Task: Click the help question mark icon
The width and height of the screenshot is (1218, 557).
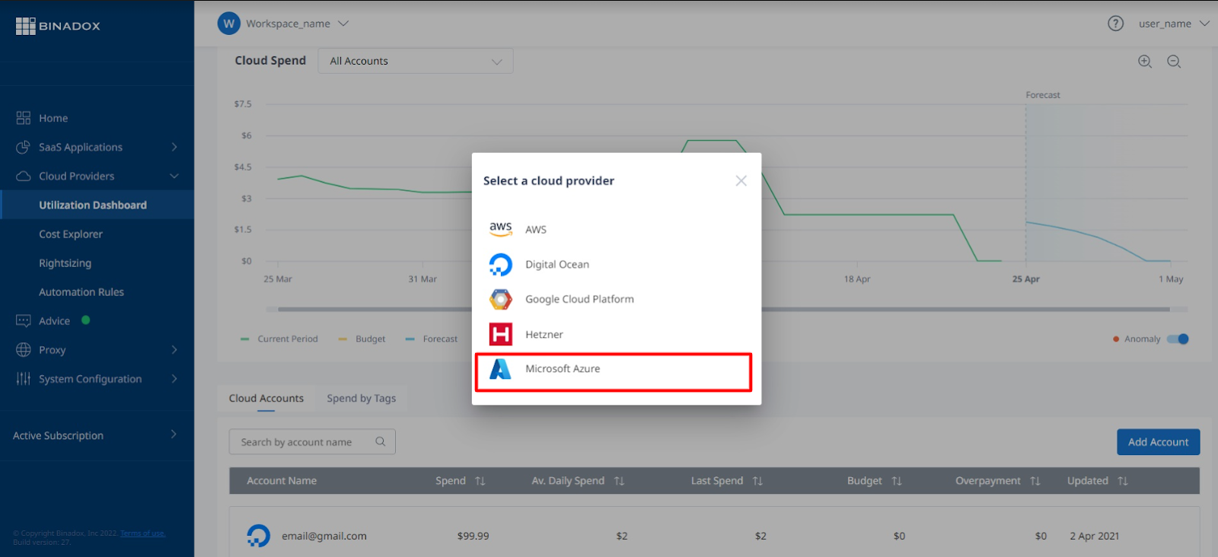Action: tap(1115, 24)
